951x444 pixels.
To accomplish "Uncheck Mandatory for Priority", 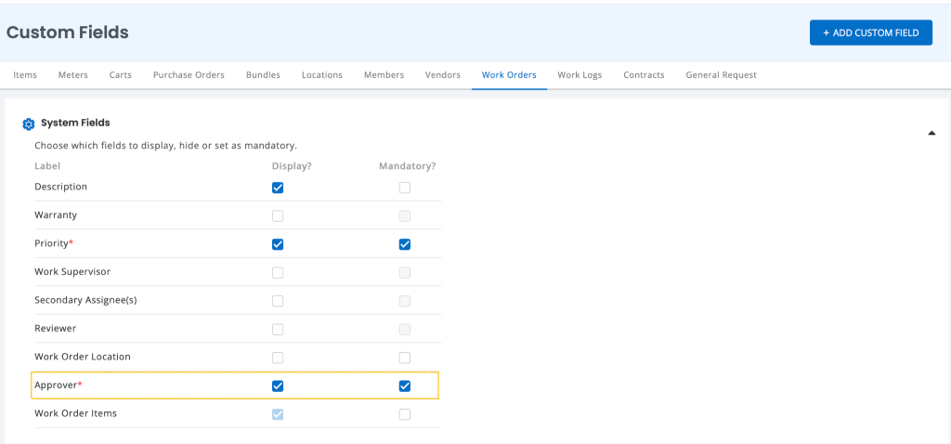I will [x=405, y=244].
